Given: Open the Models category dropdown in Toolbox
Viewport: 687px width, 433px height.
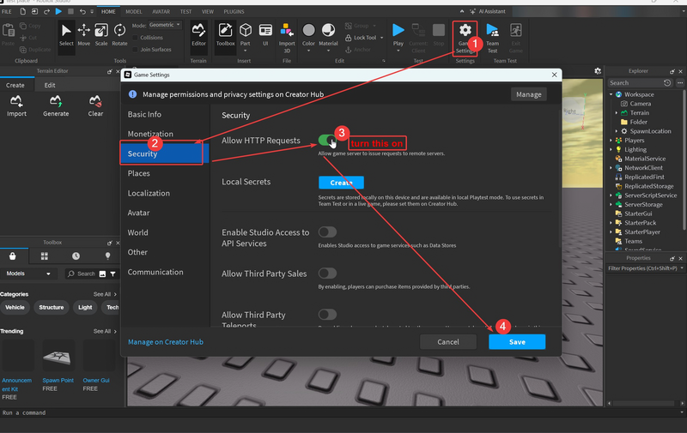Looking at the screenshot, I should point(28,274).
